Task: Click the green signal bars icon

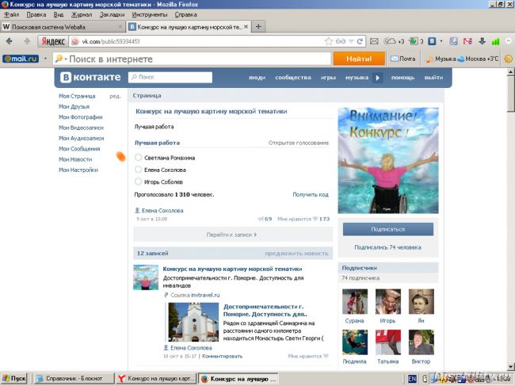Action: pos(495,41)
